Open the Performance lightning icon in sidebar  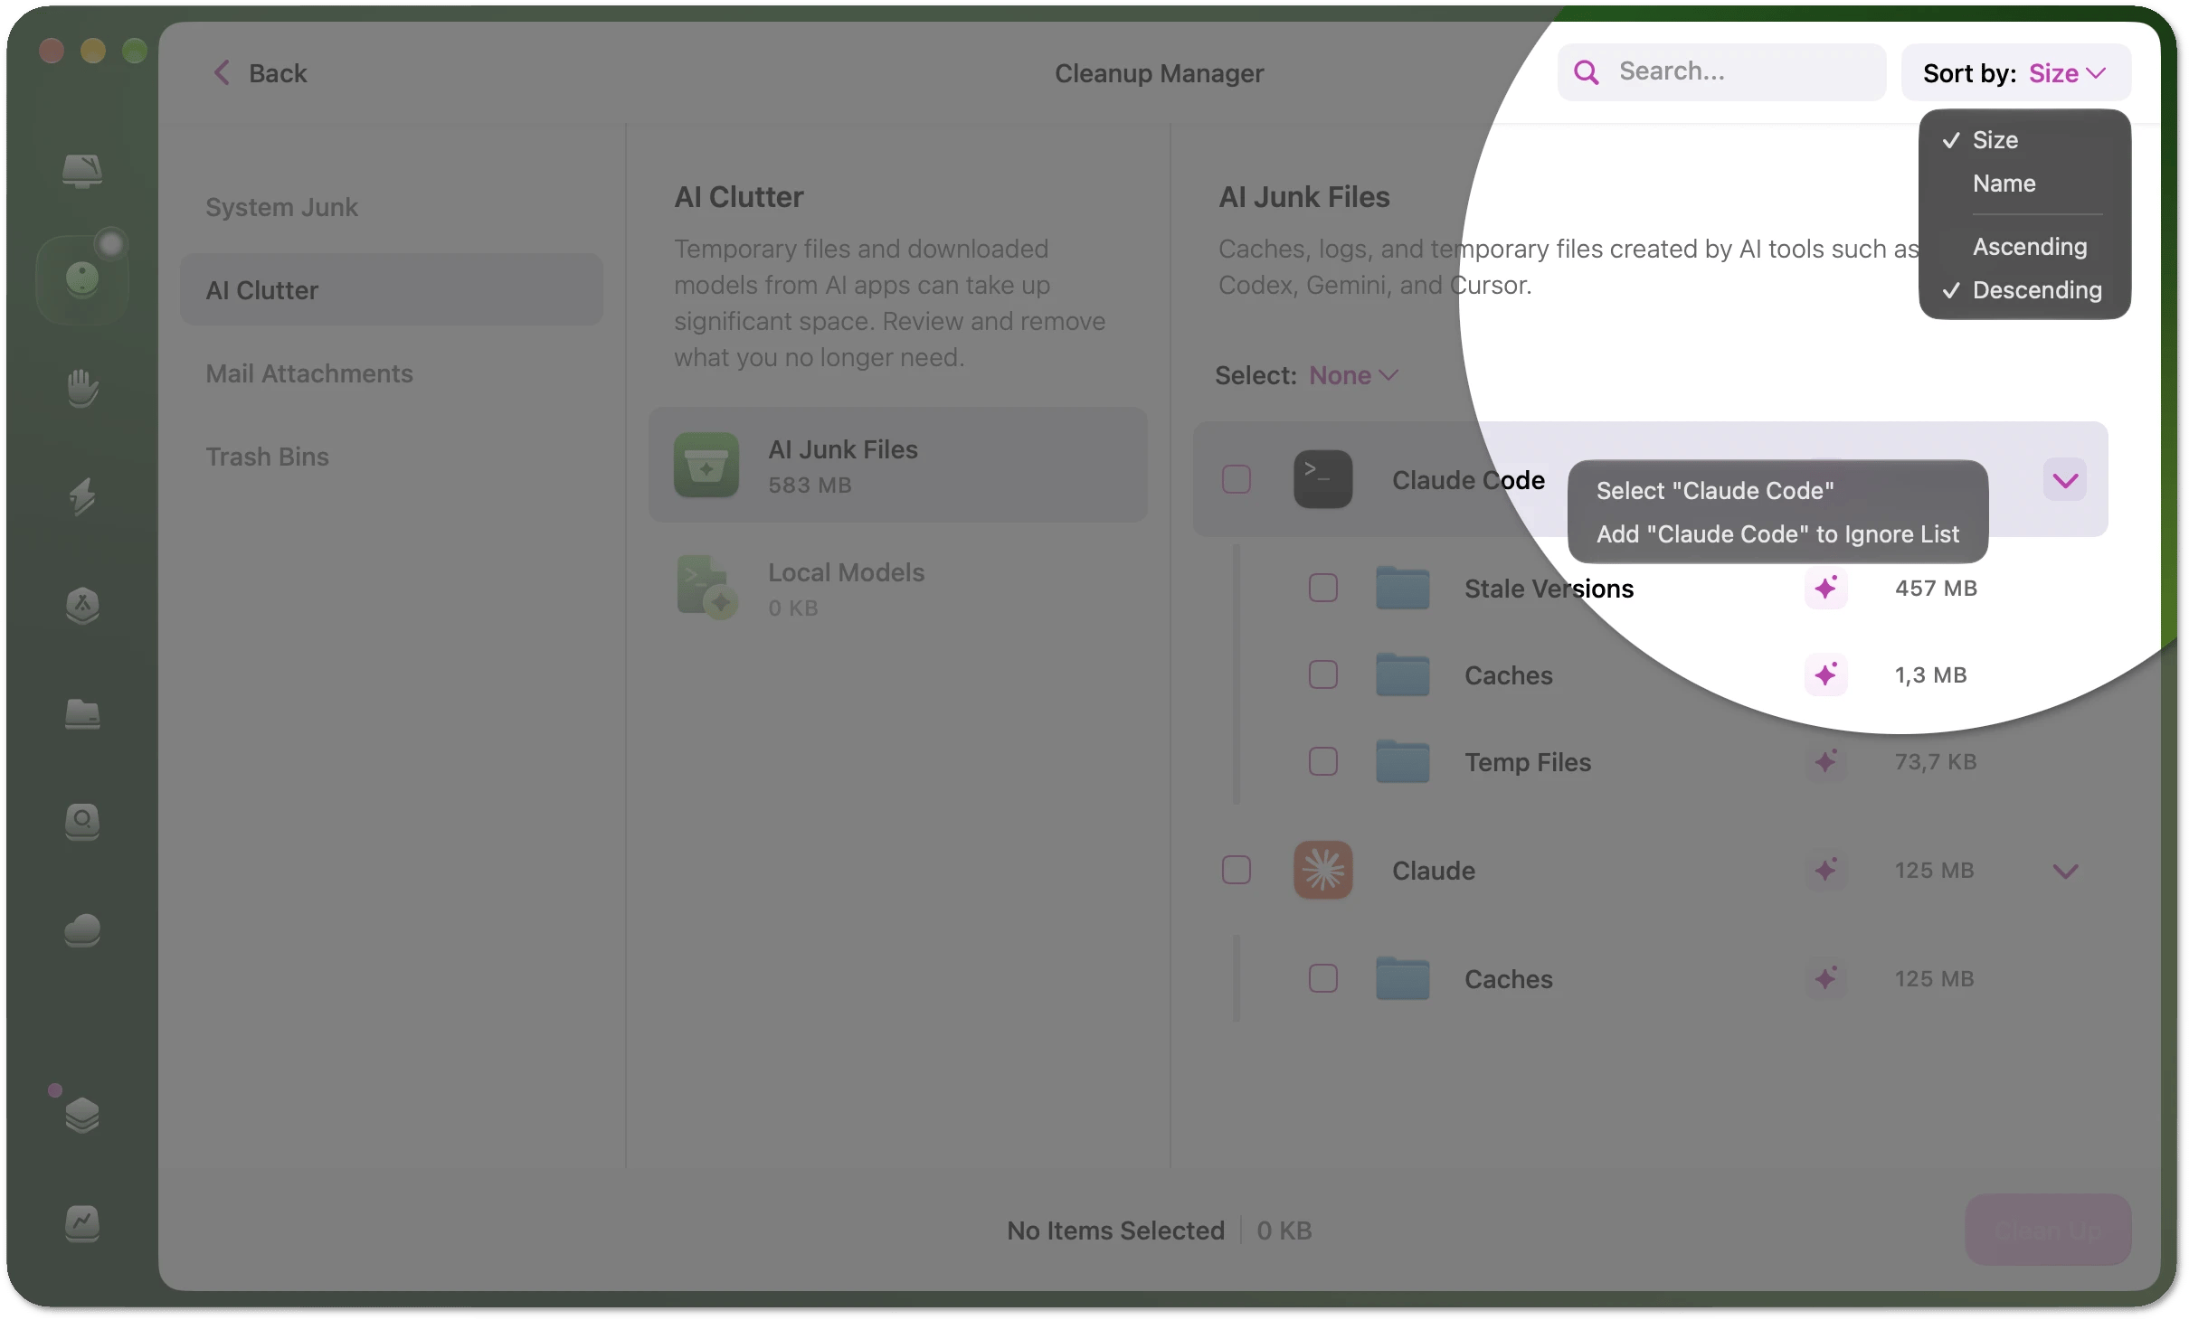tap(81, 496)
